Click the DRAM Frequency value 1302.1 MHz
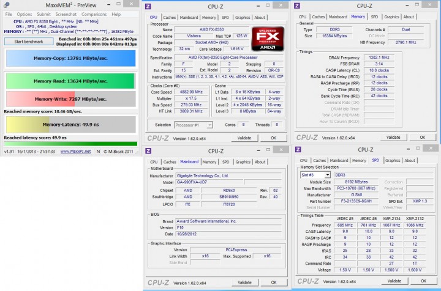This screenshot has width=441, height=291. (379, 57)
